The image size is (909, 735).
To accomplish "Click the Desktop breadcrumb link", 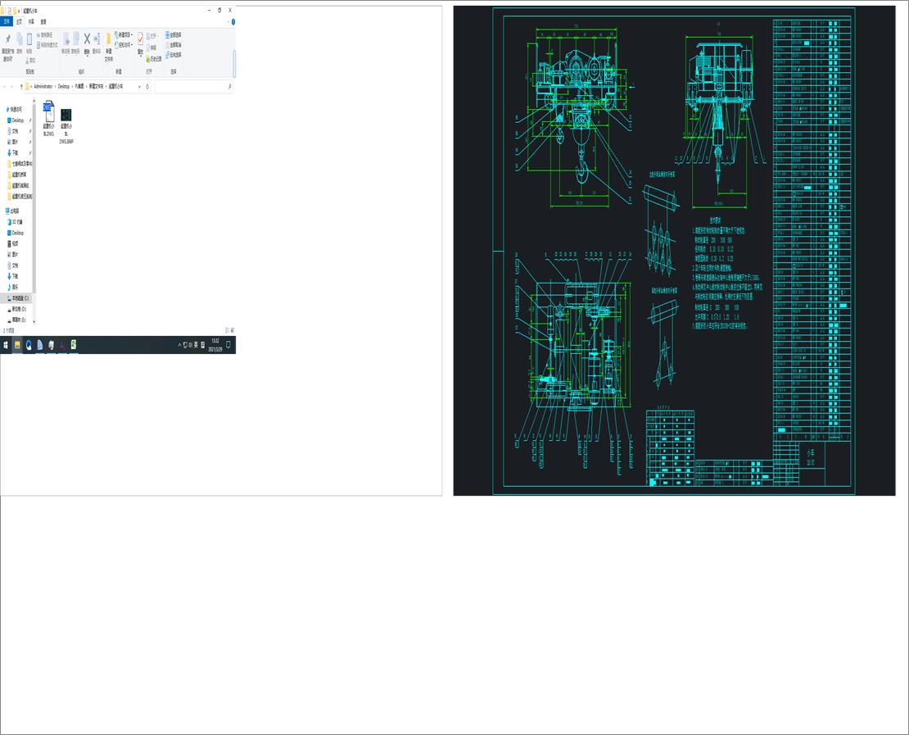I will [x=62, y=85].
